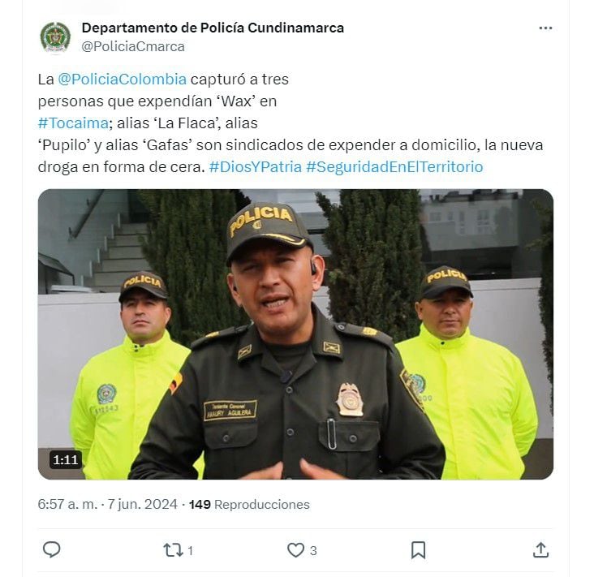Open the #DiosYPatria hashtag
Image resolution: width=594 pixels, height=577 pixels.
click(256, 167)
